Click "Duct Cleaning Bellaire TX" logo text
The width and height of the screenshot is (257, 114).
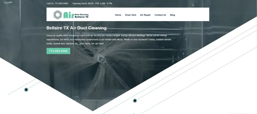tap(81, 16)
